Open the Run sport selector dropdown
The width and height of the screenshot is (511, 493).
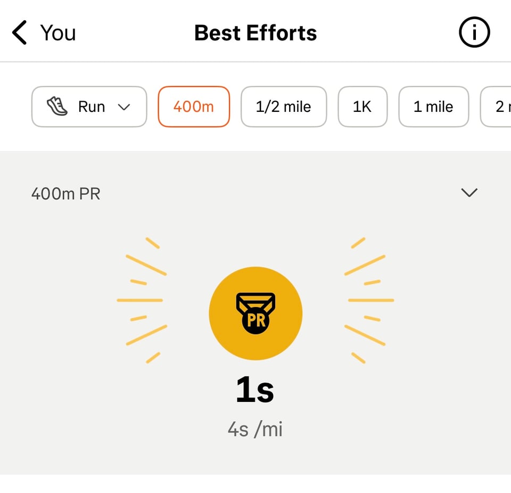click(x=89, y=107)
